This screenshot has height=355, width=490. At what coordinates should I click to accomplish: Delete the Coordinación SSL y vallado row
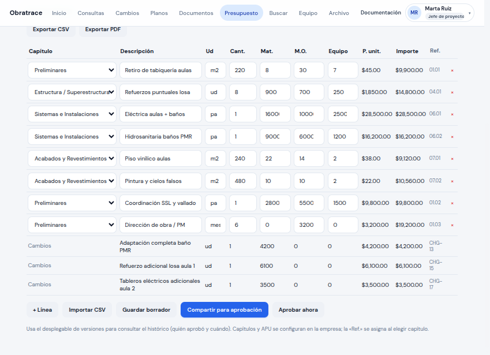(x=452, y=203)
